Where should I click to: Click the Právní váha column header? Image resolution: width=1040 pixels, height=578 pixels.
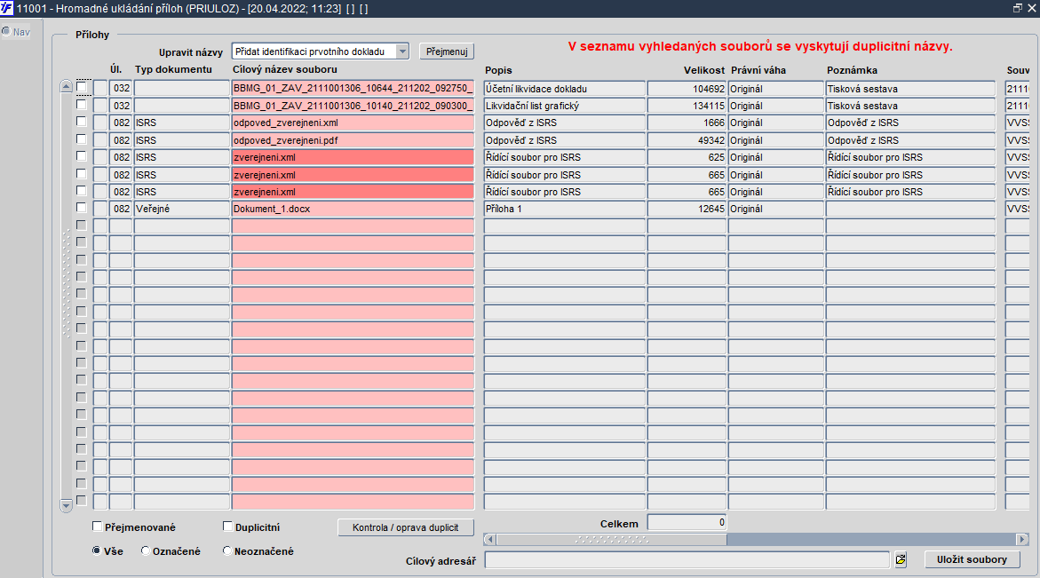(x=758, y=69)
